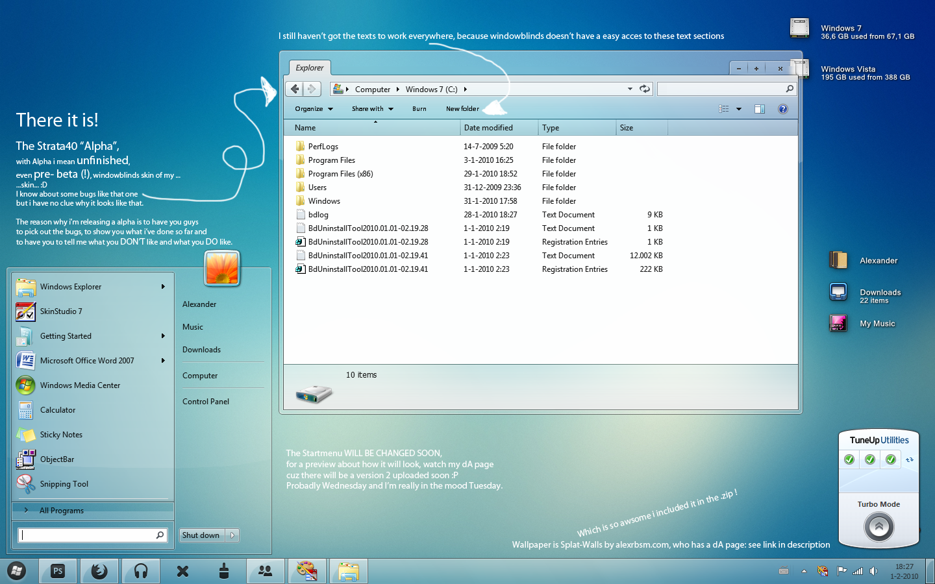The height and width of the screenshot is (584, 935).
Task: Click the volume icon in system tray
Action: [874, 571]
